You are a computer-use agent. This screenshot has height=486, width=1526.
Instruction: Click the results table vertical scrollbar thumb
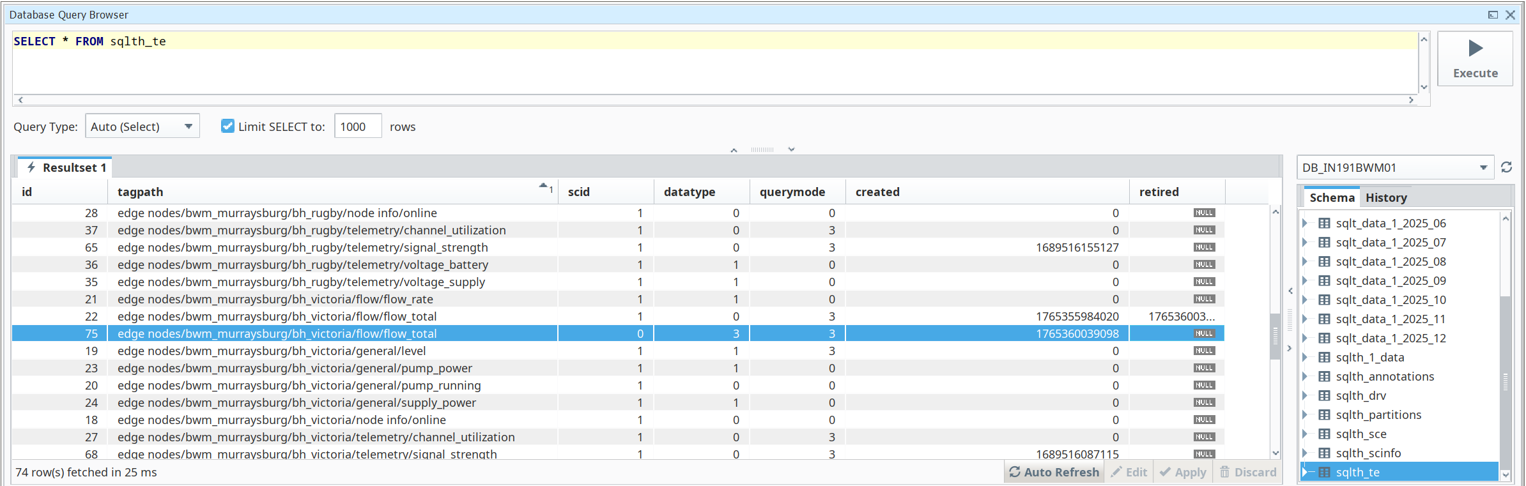point(1275,336)
